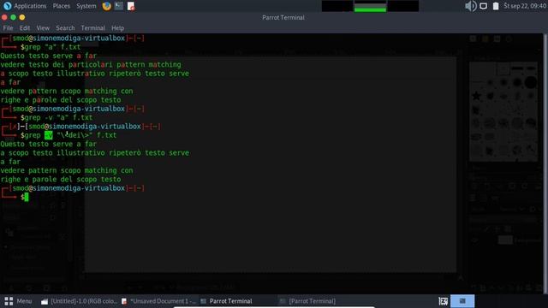Open the terminal Search menu
The width and height of the screenshot is (548, 308).
(x=65, y=28)
